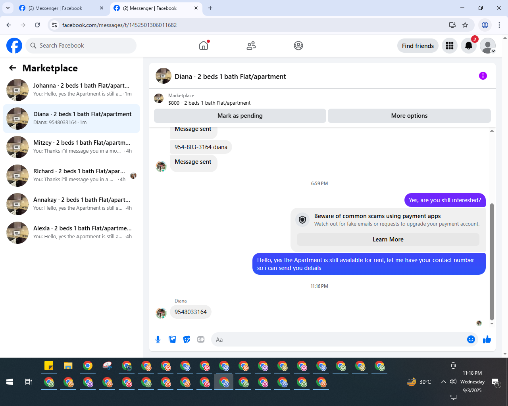Open the emoji picker in message box
The height and width of the screenshot is (406, 508).
tap(471, 339)
